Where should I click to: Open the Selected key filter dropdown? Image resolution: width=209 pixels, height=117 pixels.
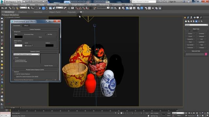178,113
